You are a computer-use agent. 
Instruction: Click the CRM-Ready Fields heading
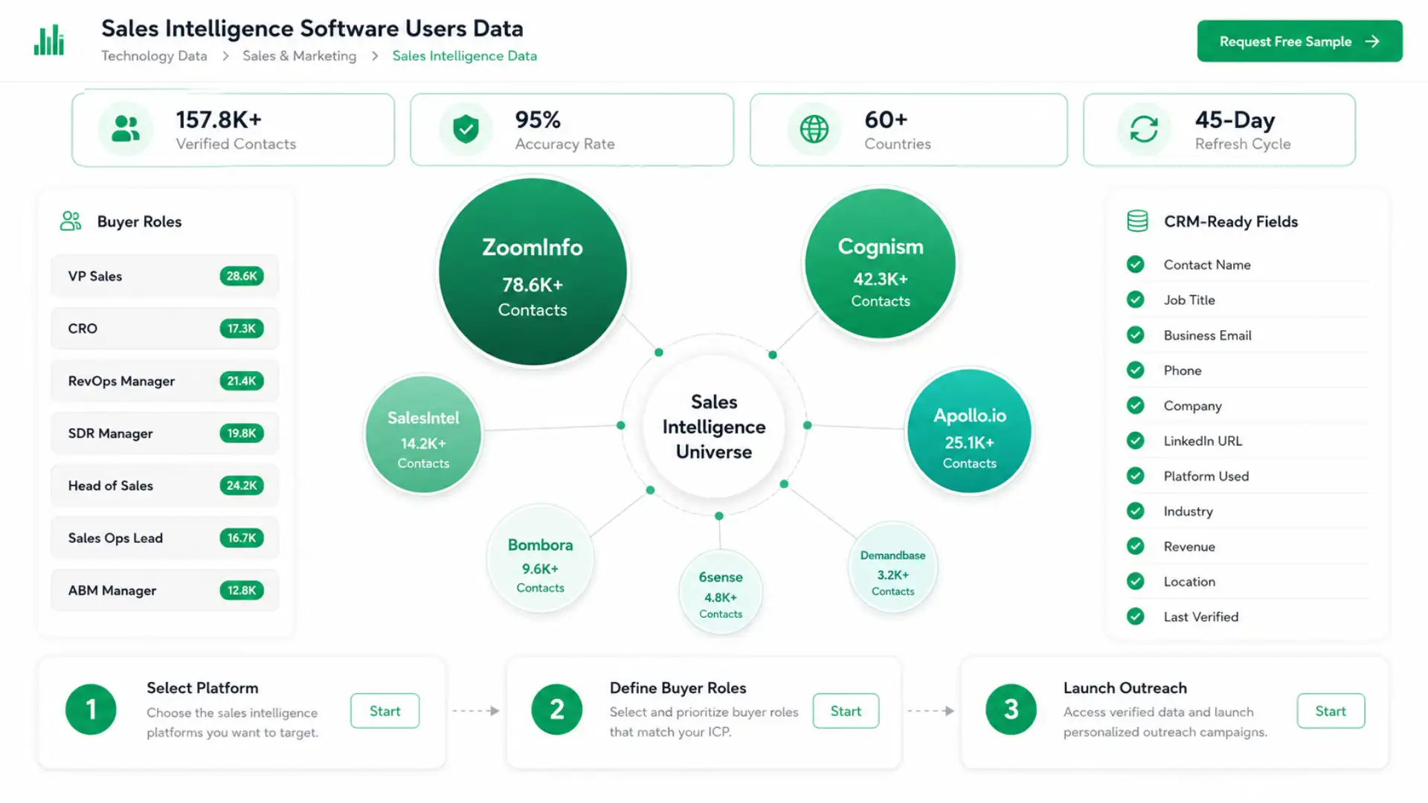click(1230, 222)
